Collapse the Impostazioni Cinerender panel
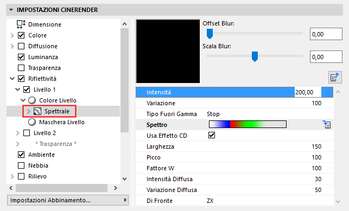Screen dimensions: 349x211 11,10
